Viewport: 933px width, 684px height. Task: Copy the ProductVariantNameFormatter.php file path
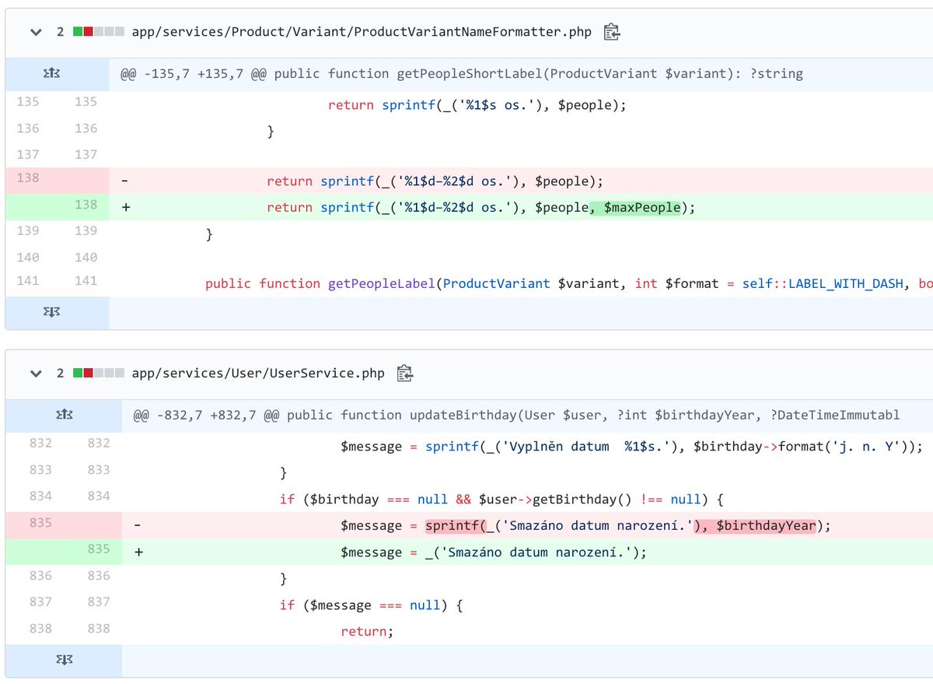click(x=612, y=32)
